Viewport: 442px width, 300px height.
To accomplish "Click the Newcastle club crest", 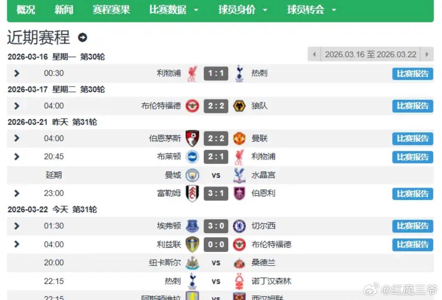I will click(x=192, y=263).
